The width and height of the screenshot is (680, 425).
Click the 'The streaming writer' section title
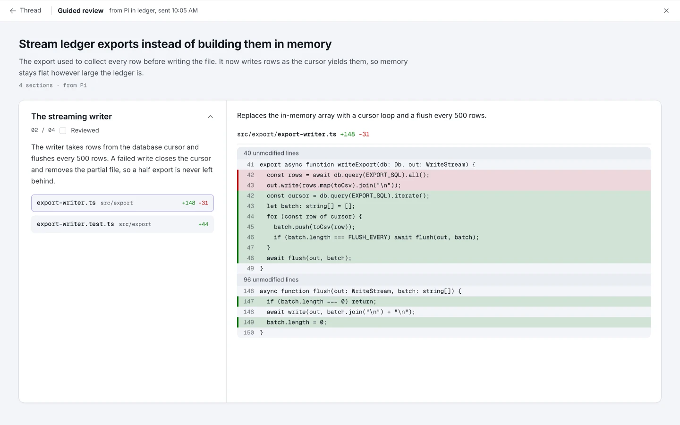[71, 117]
